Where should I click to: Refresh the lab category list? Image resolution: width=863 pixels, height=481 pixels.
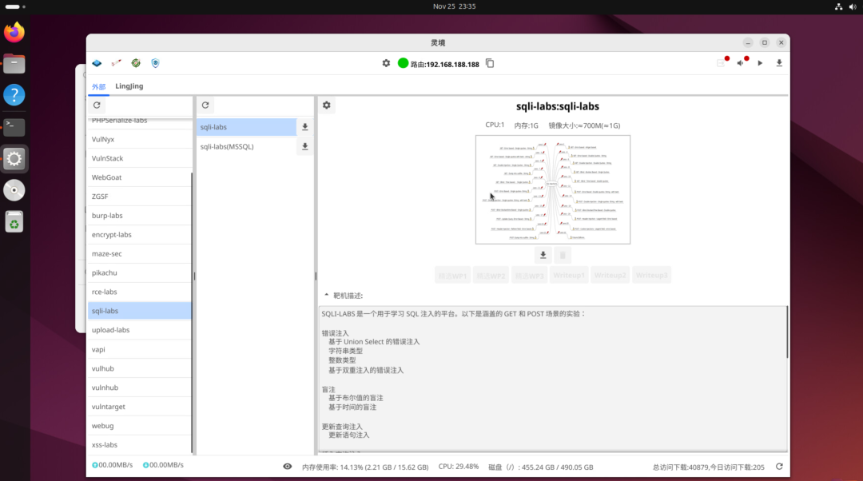pos(97,105)
